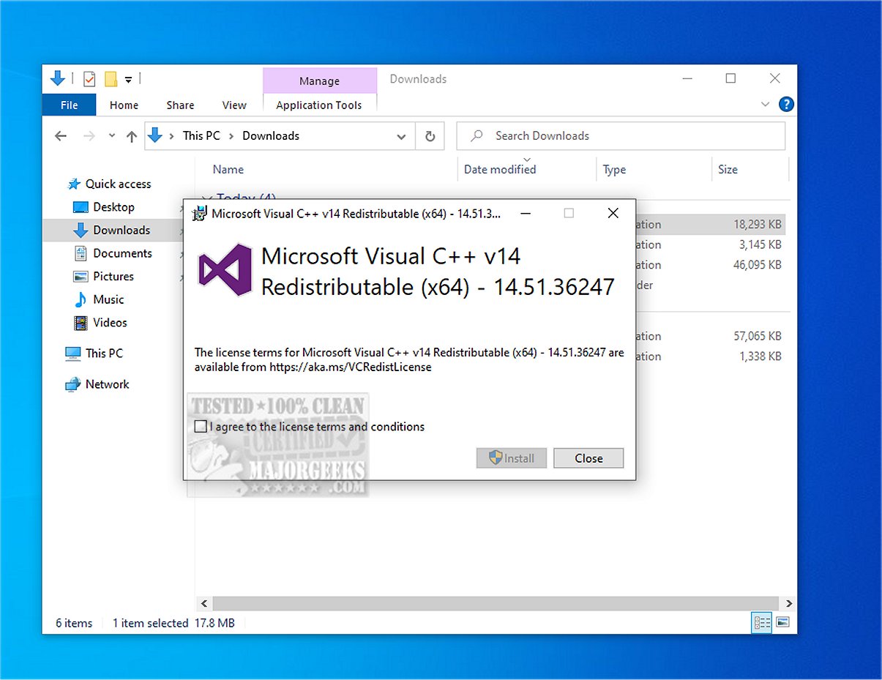The image size is (882, 680).
Task: Click This PC in the address bar
Action: pos(201,135)
